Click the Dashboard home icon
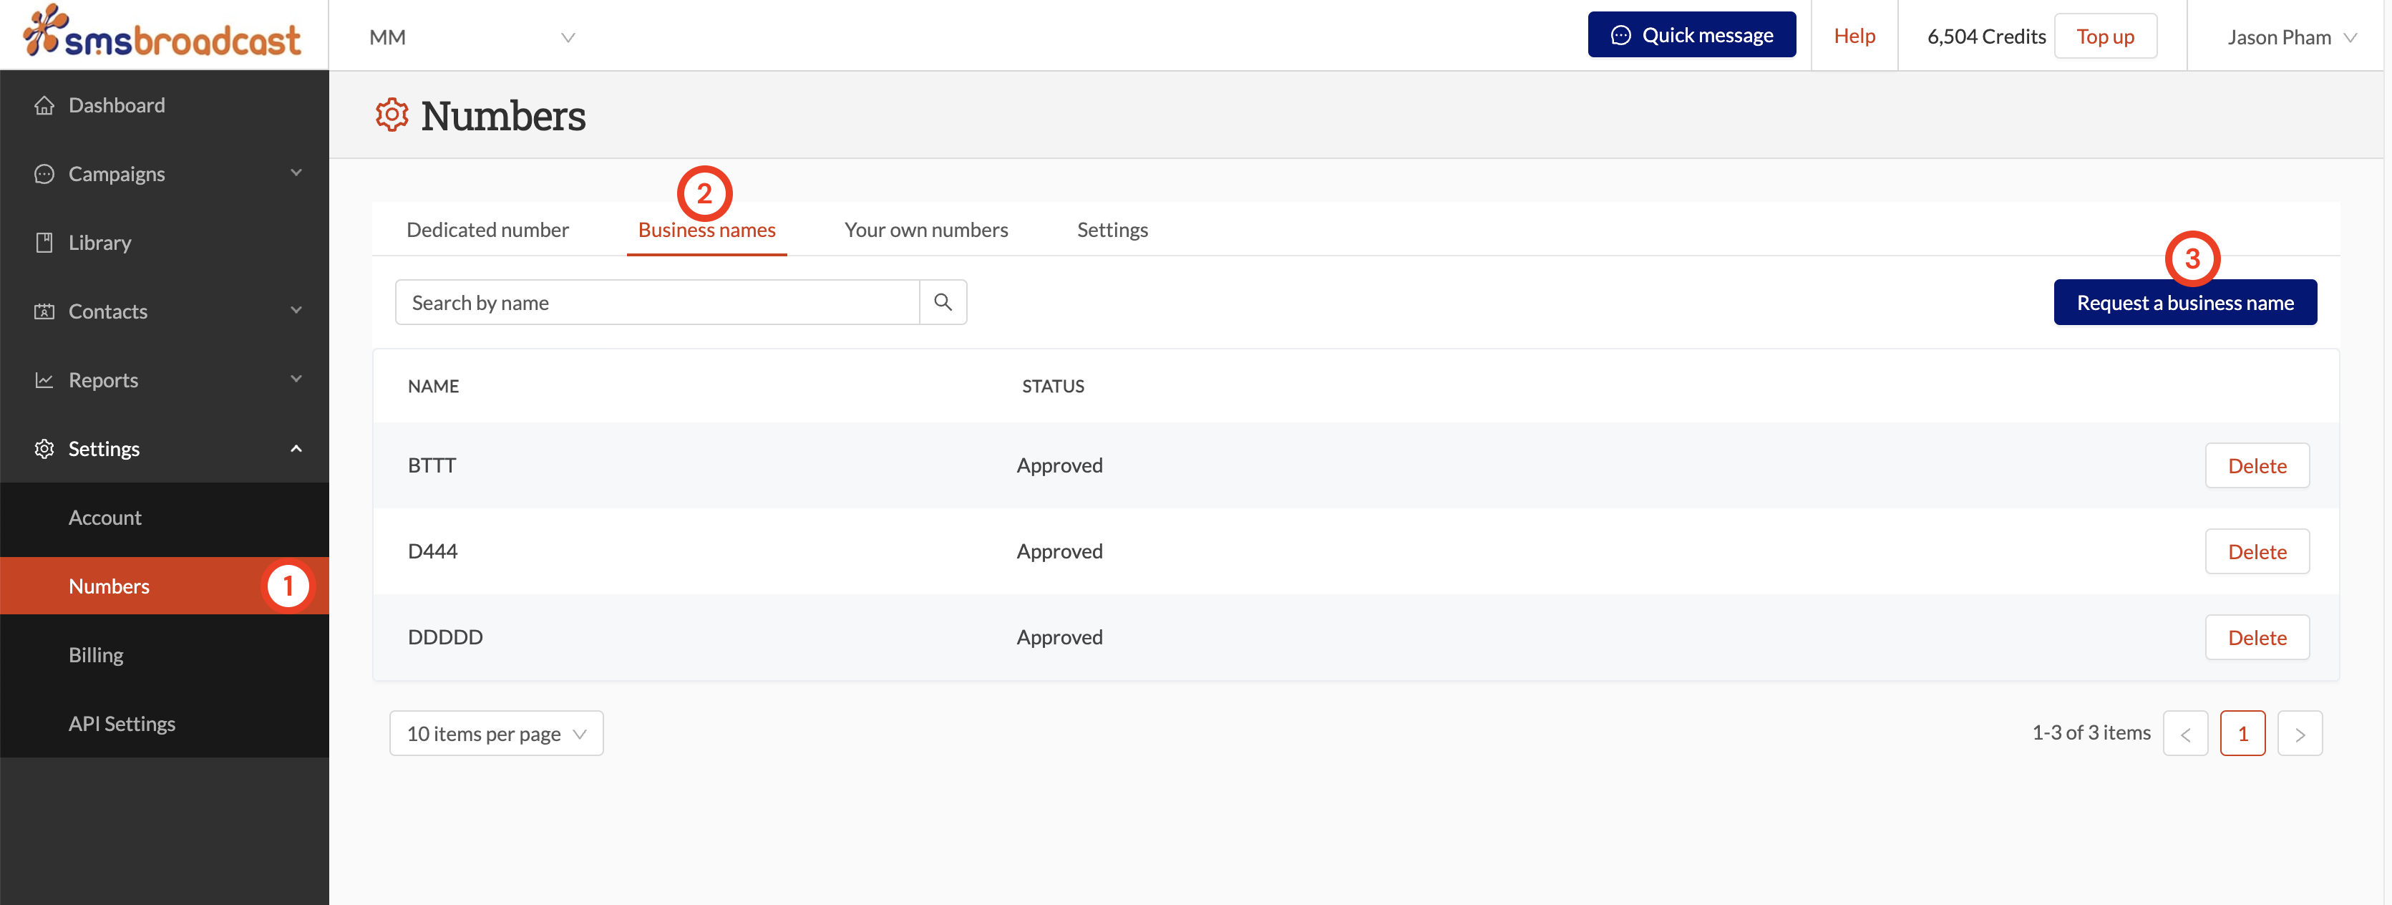The width and height of the screenshot is (2392, 905). pos(44,105)
